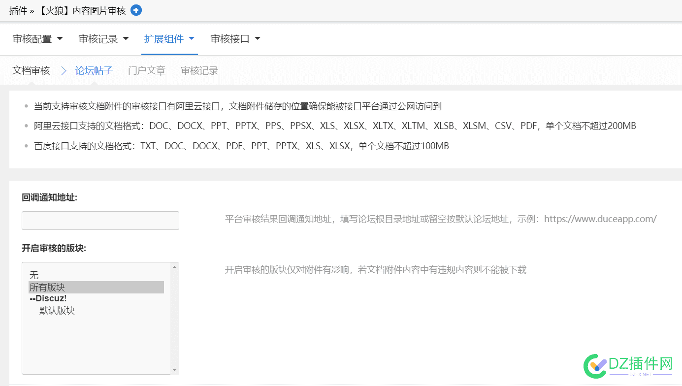682x386 pixels.
Task: Click the blue plus icon beside plugin title
Action: pos(136,10)
